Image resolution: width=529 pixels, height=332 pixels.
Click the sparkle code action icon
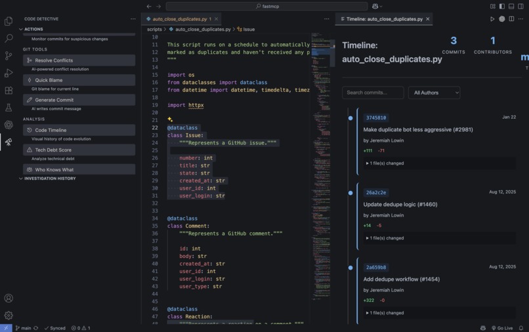click(170, 119)
